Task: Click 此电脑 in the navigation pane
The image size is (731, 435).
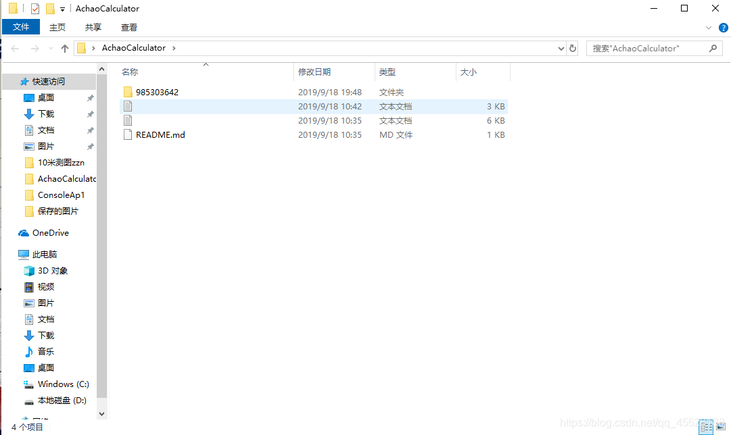Action: 45,254
